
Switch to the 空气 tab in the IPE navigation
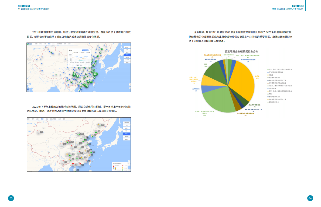(40, 44)
